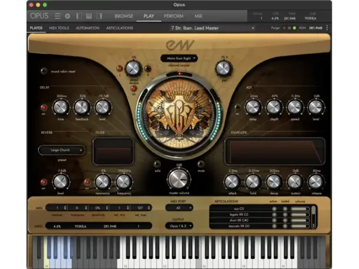Adjust the delay time knob
This screenshot has height=269, width=359.
pos(61,107)
